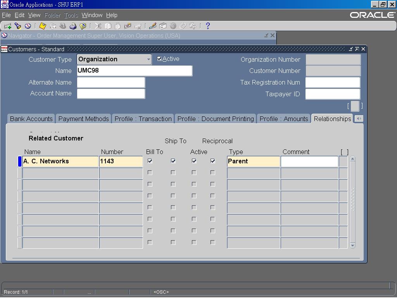The height and width of the screenshot is (298, 397).
Task: Toggle the customer Active checkbox
Action: tap(159, 59)
